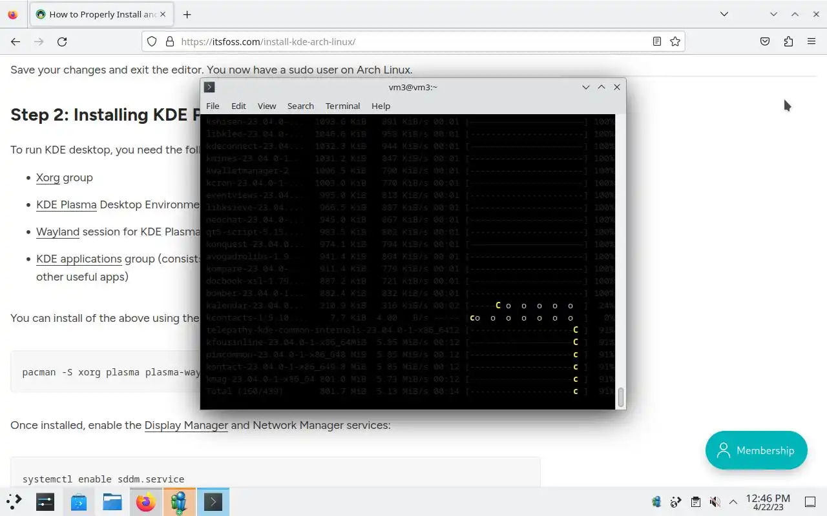Toggle the muted volume tray icon
This screenshot has width=827, height=516.
(x=715, y=502)
